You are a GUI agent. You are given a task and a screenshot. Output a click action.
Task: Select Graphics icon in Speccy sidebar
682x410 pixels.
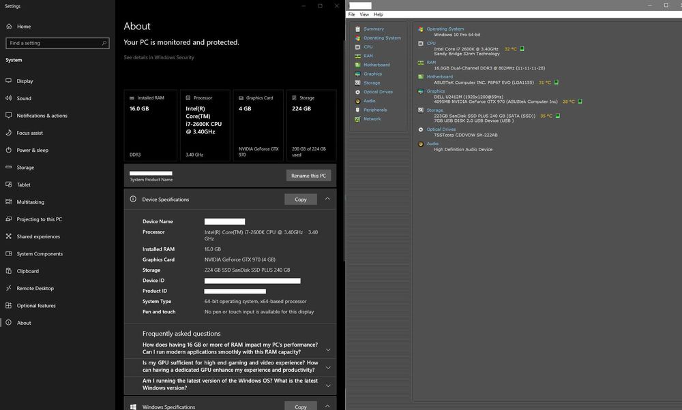[x=357, y=74]
